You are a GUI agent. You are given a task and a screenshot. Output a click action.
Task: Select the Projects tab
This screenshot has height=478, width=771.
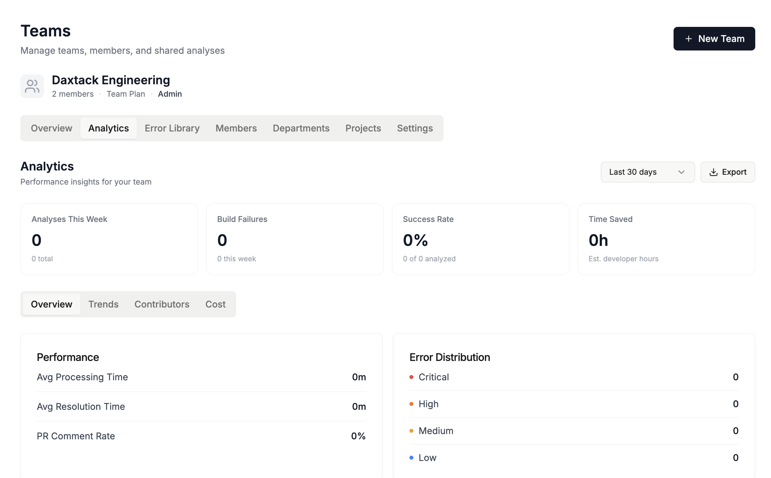363,128
